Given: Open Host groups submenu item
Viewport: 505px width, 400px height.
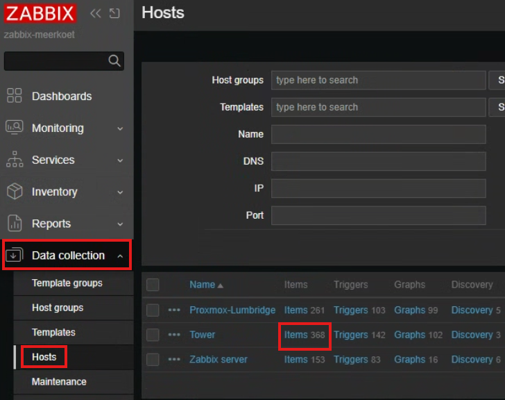Looking at the screenshot, I should tap(58, 308).
